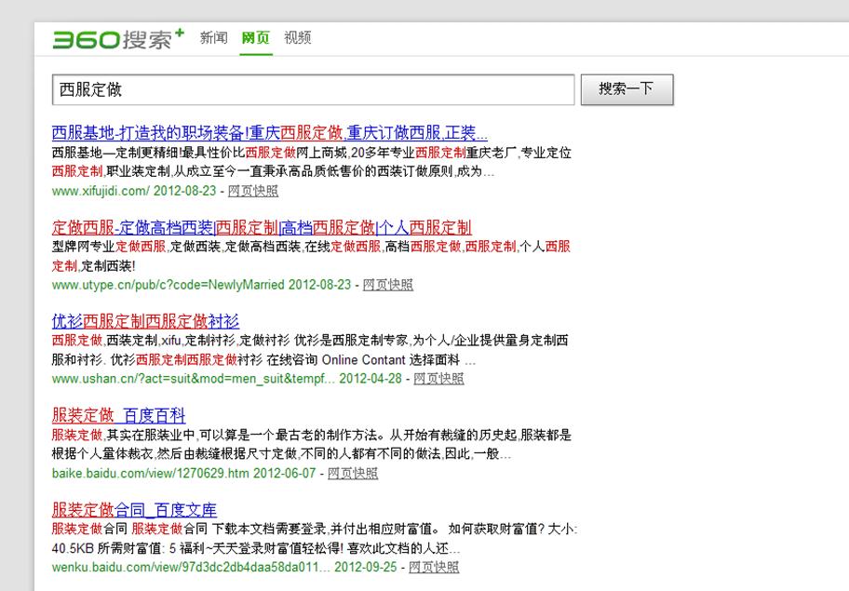The width and height of the screenshot is (849, 591).
Task: Open result 服装定做_百度百科
Action: click(118, 416)
